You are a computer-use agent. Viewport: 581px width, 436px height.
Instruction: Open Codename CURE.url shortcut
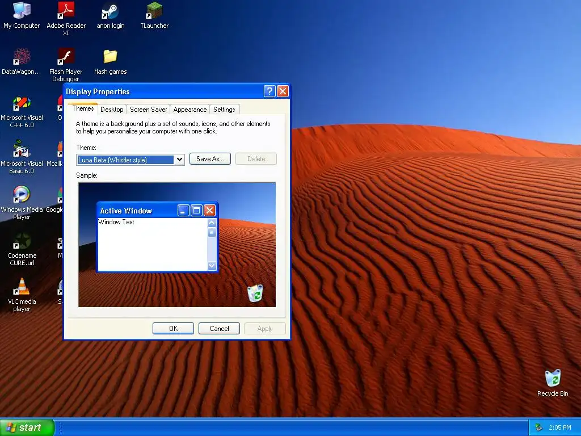22,249
